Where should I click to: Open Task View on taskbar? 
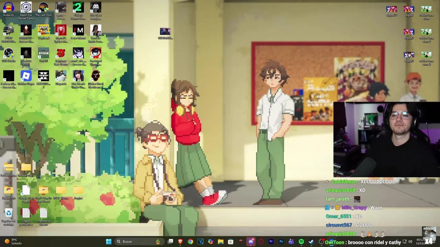point(170,242)
